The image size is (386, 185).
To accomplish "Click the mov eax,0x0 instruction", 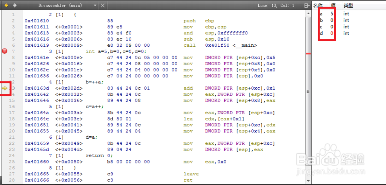I will [205, 162].
